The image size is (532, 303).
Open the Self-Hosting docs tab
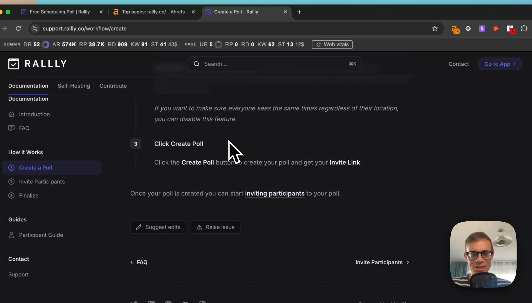74,86
